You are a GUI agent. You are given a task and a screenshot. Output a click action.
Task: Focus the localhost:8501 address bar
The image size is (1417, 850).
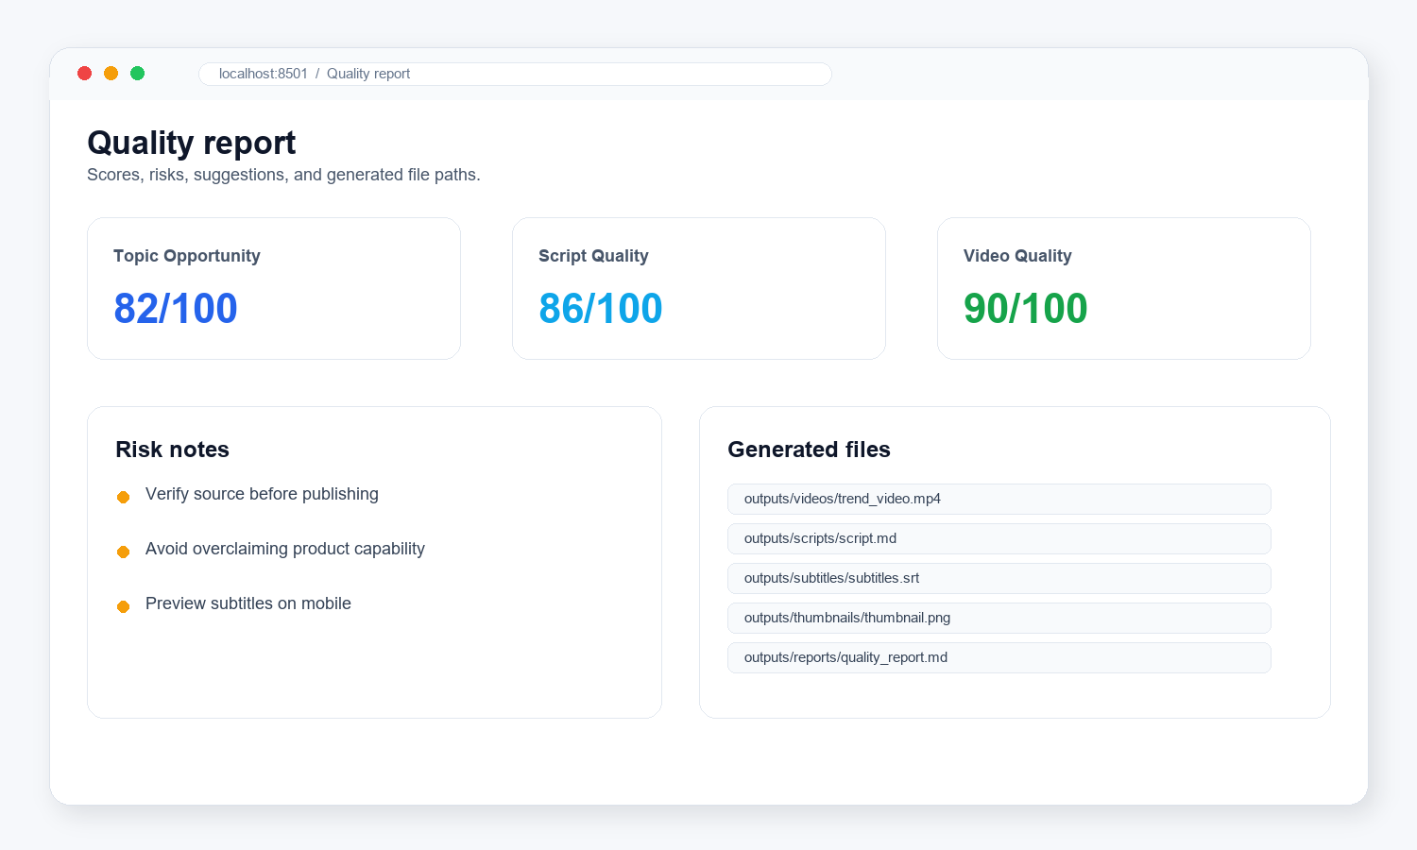(515, 74)
